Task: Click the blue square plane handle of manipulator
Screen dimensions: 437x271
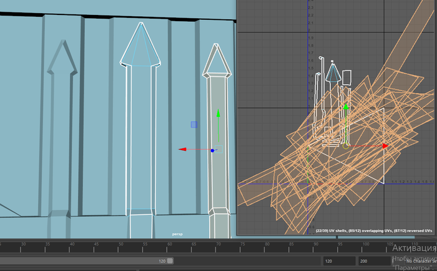Action: 194,125
